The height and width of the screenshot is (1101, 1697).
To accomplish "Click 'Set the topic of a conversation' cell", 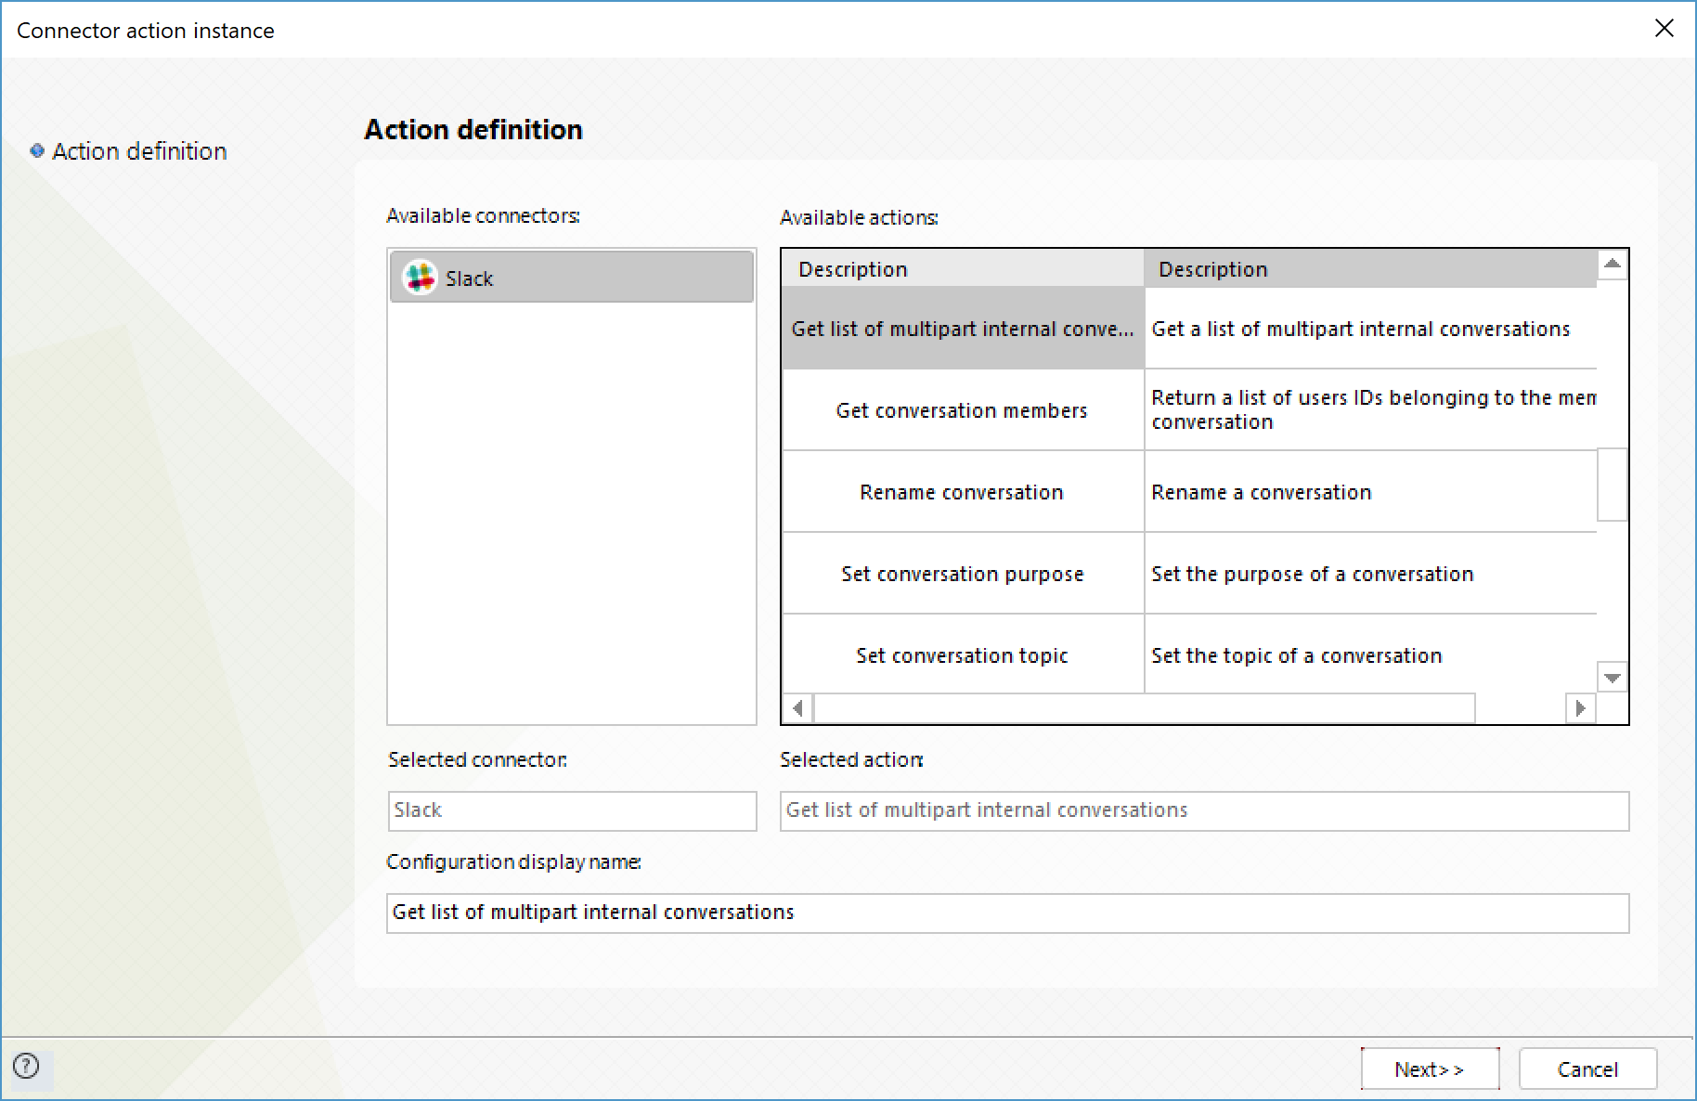I will 1370,655.
